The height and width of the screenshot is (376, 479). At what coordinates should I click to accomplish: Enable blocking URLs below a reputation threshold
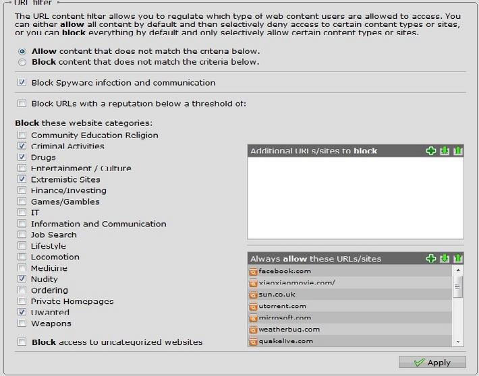pyautogui.click(x=23, y=104)
